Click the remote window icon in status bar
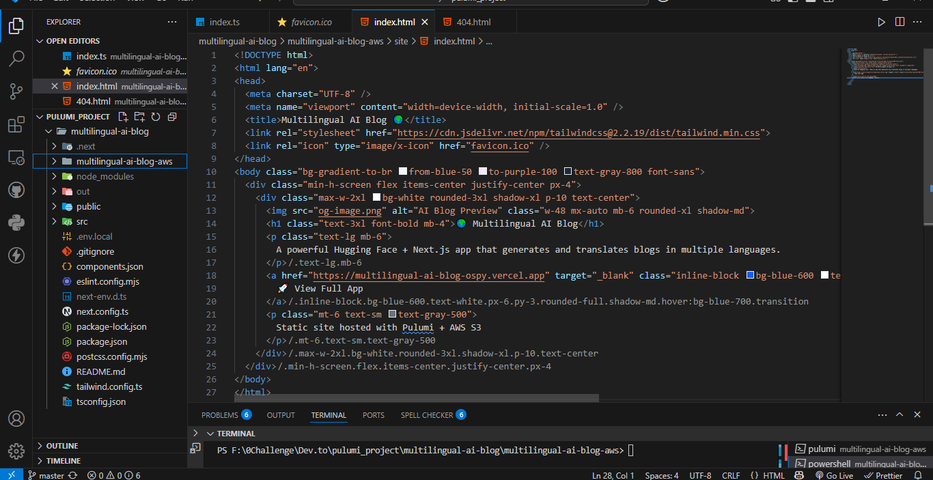Screen dimensions: 933x480 point(10,475)
